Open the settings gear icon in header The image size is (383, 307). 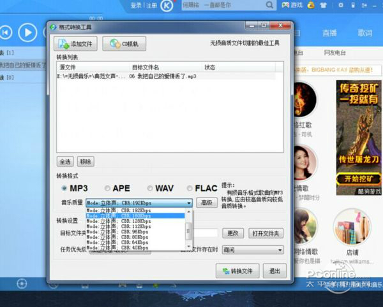pyautogui.click(x=340, y=5)
